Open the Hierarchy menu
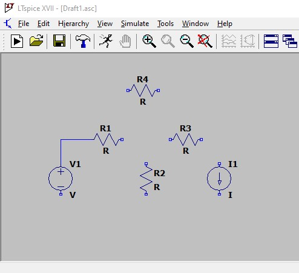Viewport: 299px width, 273px height. click(x=73, y=24)
